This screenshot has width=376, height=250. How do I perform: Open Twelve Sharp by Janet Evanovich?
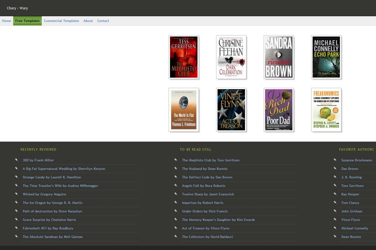[x=208, y=194]
